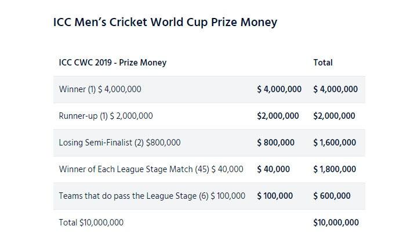The image size is (407, 244).
Task: Click the Runner-up row total $2,000,000
Action: (334, 116)
